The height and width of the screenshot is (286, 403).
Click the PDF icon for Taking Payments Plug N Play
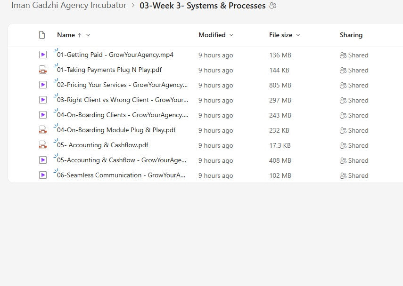coord(43,70)
